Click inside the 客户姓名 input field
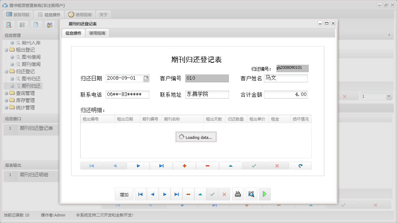This screenshot has width=397, height=223. (286, 78)
